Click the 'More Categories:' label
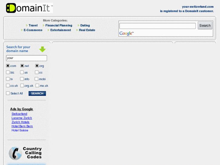220x165 pixels. click(x=55, y=21)
